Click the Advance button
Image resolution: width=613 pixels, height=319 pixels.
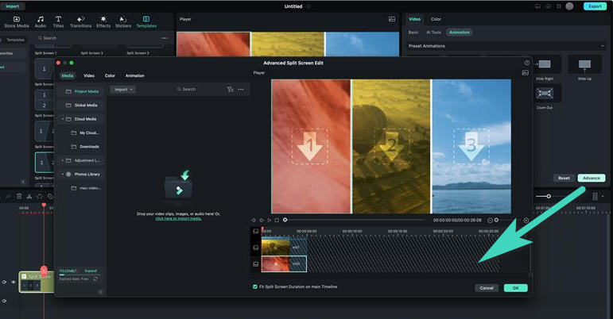592,178
